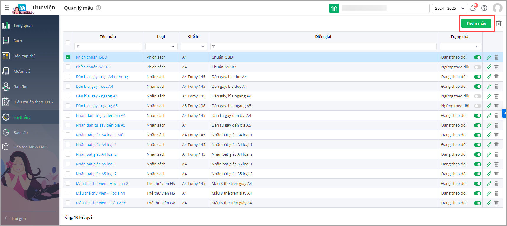Click the user avatar icon
The image size is (507, 226).
(x=498, y=8)
